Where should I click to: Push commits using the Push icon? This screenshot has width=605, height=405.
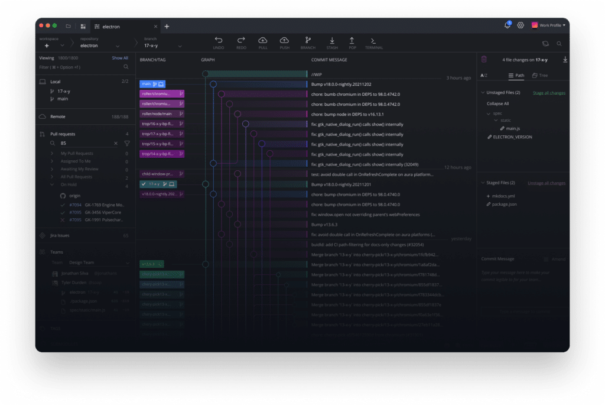pyautogui.click(x=284, y=40)
